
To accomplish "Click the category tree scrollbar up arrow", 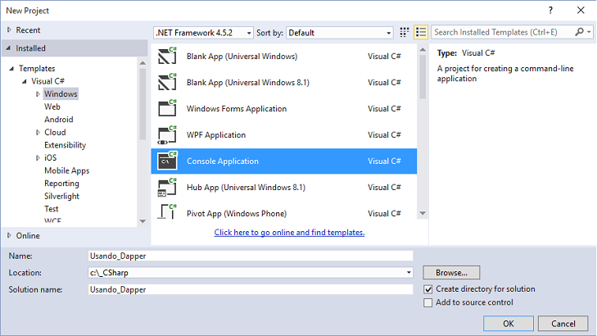I will point(142,63).
